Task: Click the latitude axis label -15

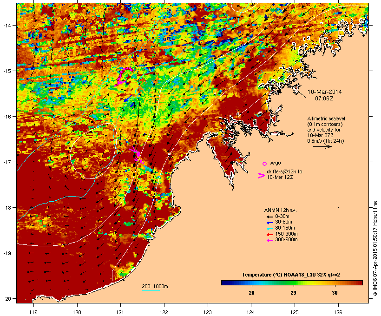Action: (x=7, y=71)
